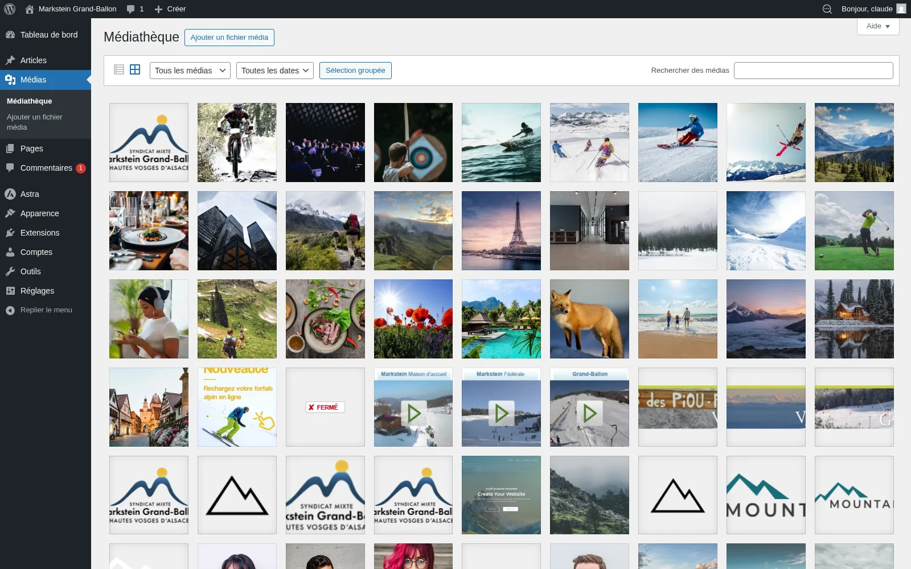
Task: Open the comments bubble icon in admin bar
Action: click(x=131, y=9)
